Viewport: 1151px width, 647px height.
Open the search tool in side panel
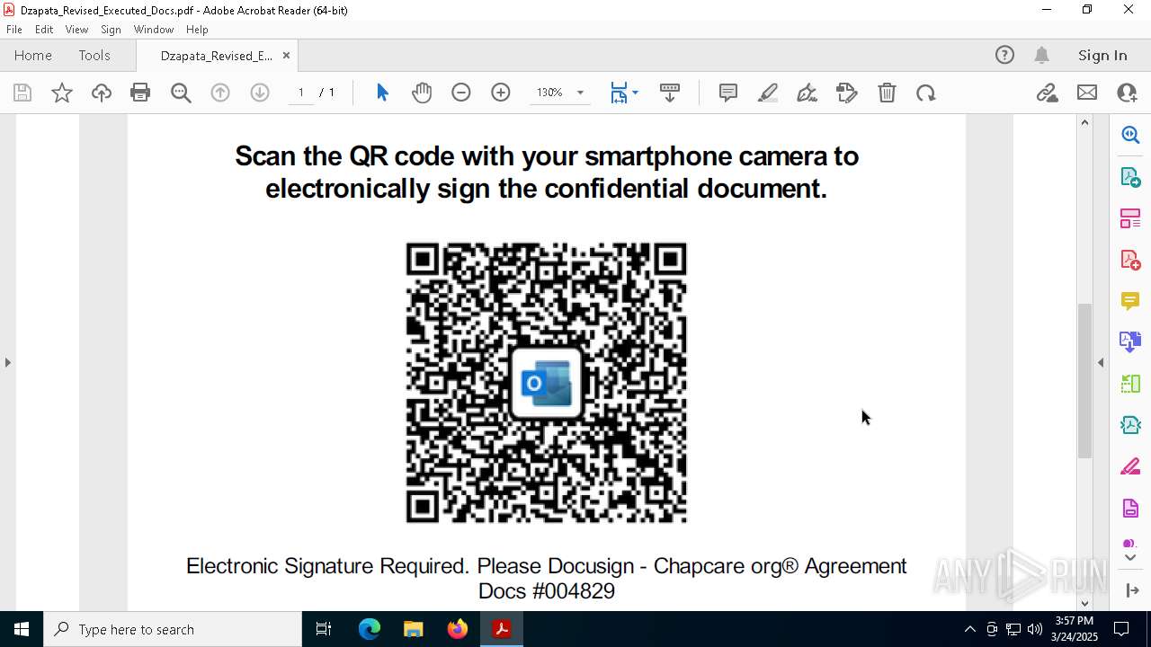click(x=1130, y=135)
